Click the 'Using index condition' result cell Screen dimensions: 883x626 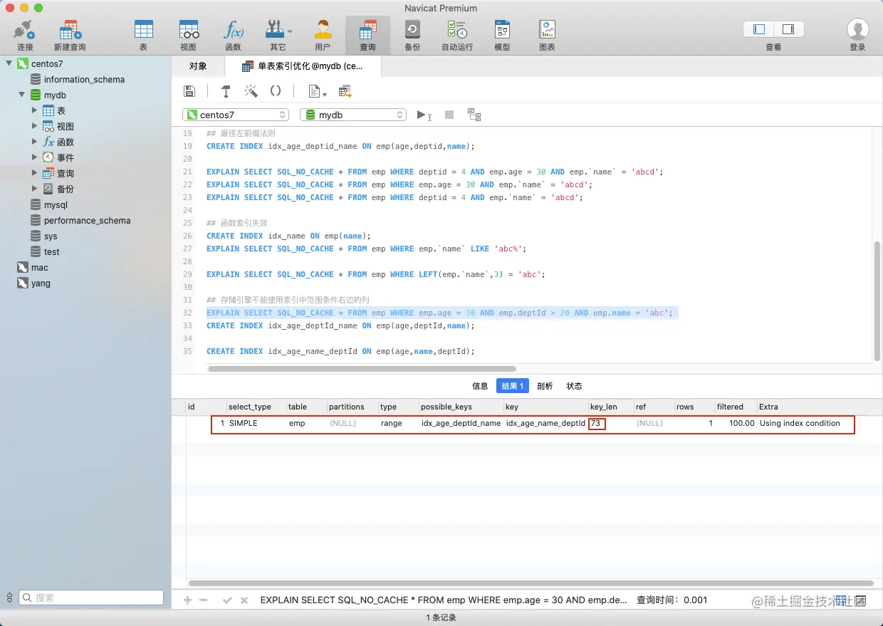800,423
